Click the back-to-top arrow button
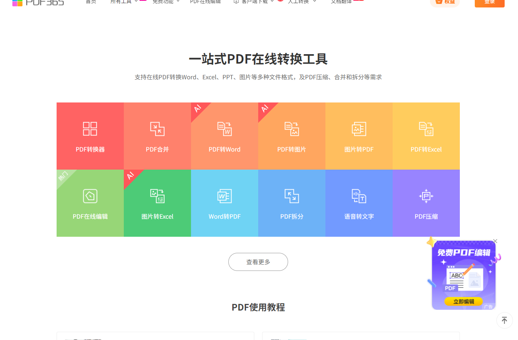This screenshot has width=518, height=340. tap(504, 320)
